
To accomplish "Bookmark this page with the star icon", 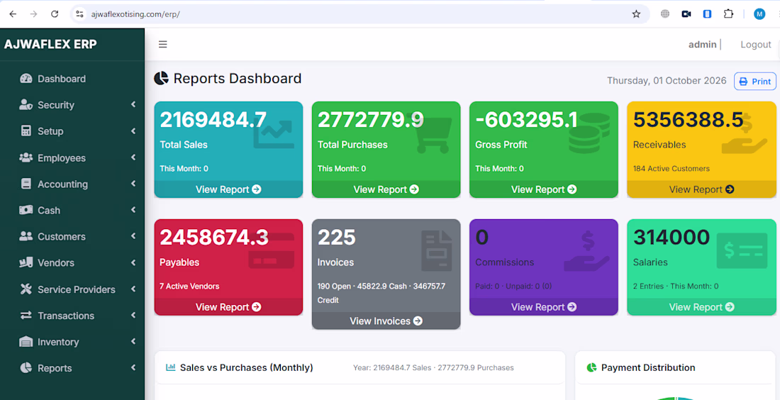I will tap(636, 14).
